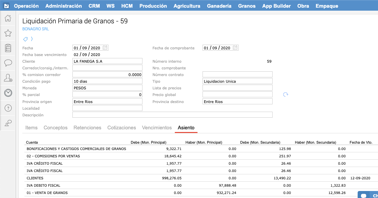Viewport: 378px width, 198px height.
Task: Click refresh icon beside Precio global
Action: click(286, 95)
